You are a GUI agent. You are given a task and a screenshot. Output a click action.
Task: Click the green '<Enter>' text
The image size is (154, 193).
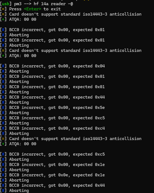33,9
